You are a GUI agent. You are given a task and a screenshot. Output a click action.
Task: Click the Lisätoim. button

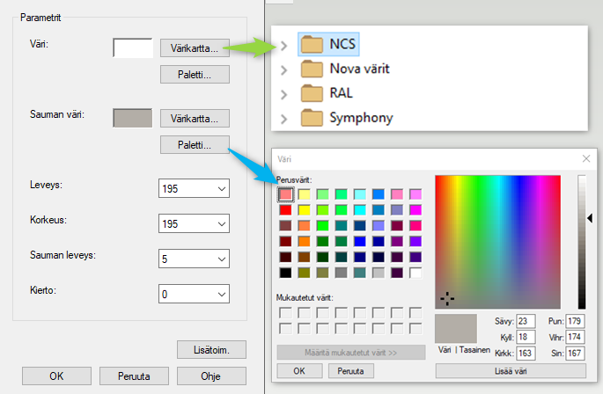pyautogui.click(x=211, y=350)
